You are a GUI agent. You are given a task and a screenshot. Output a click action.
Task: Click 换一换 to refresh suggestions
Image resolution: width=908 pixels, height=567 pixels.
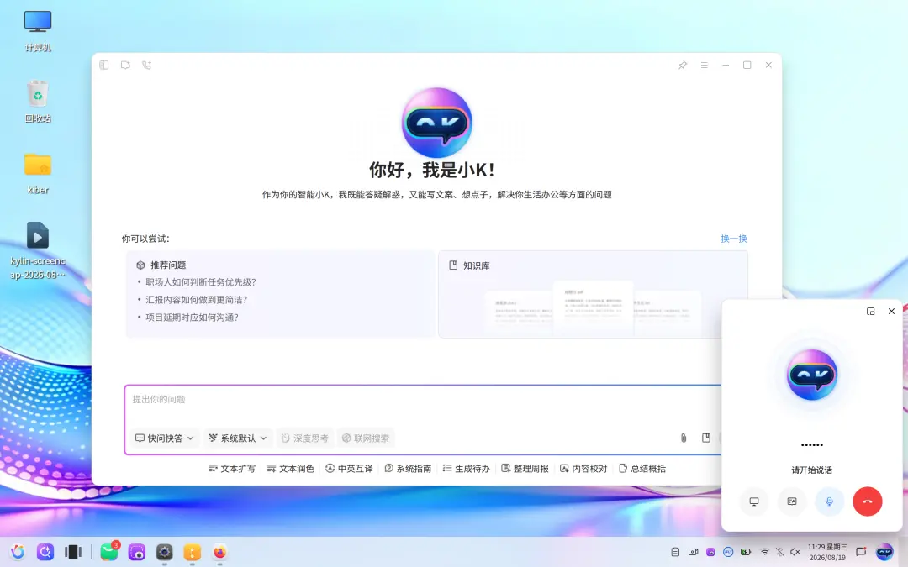[734, 239]
